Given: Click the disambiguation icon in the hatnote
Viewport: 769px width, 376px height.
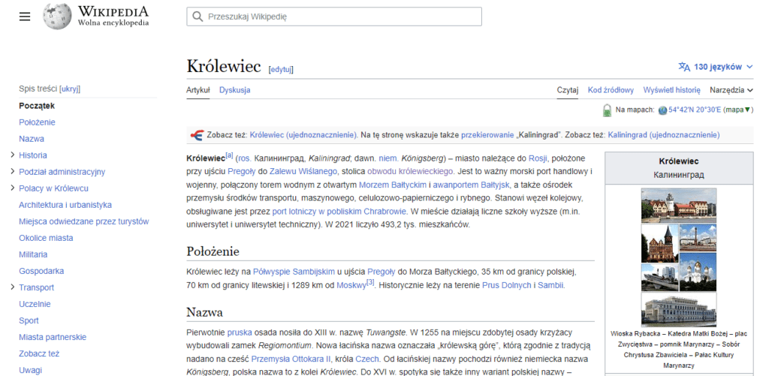Looking at the screenshot, I should coord(197,135).
